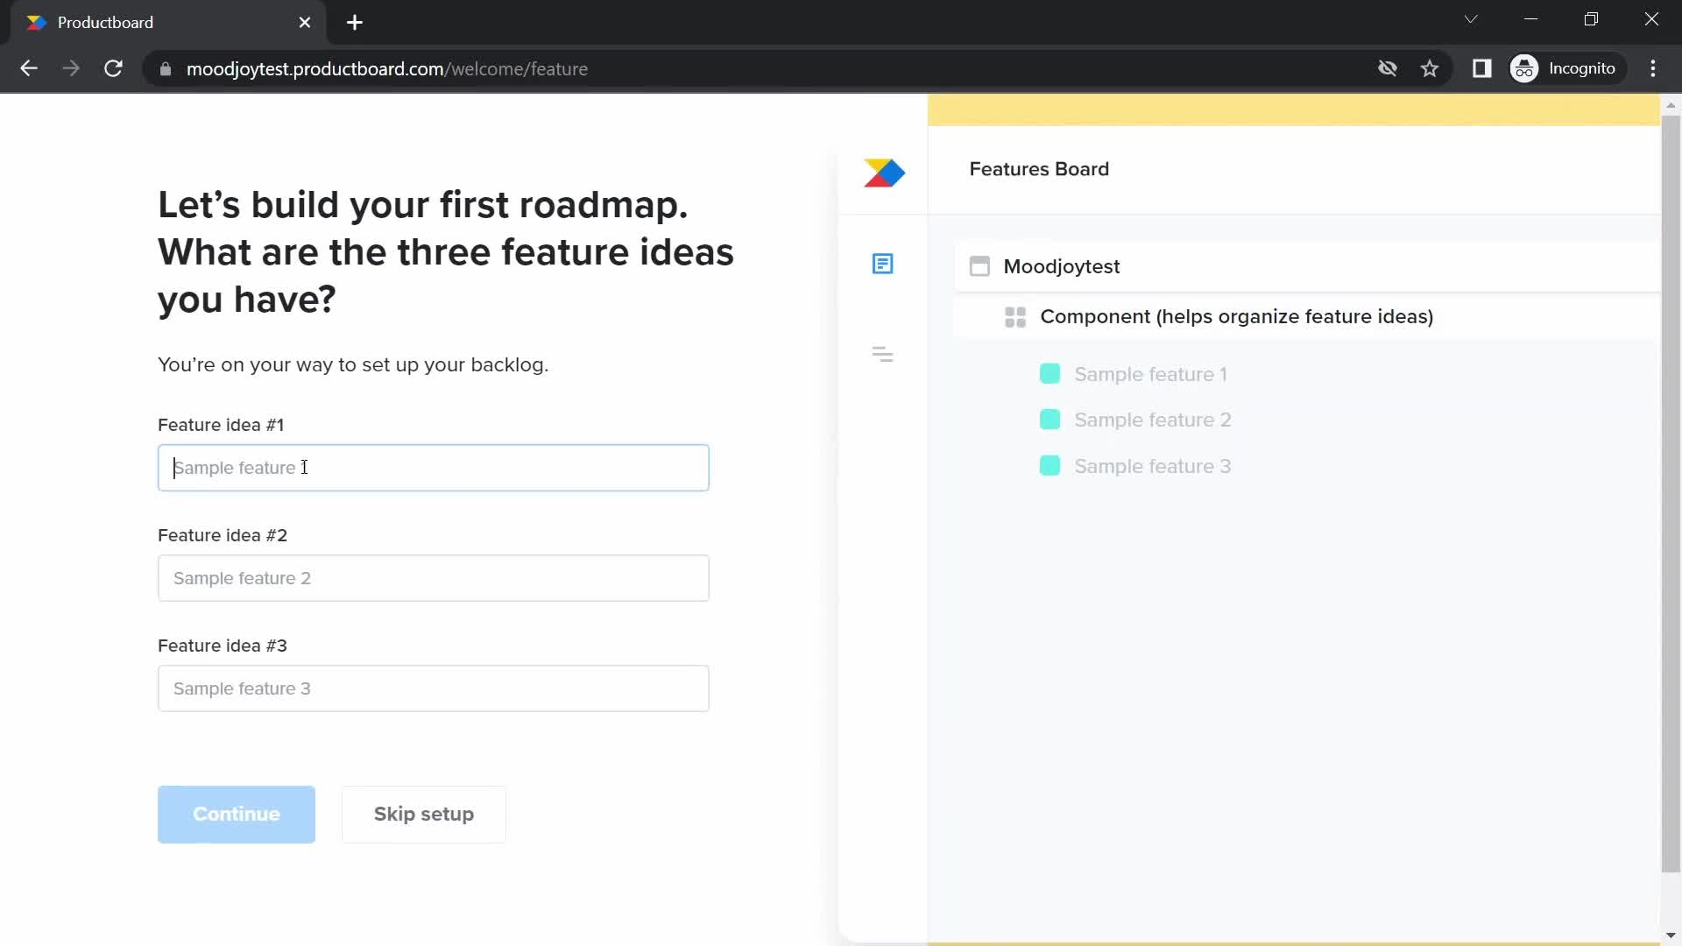Click the Productboard logo icon
Screen dimensions: 1682x946
[x=884, y=174]
